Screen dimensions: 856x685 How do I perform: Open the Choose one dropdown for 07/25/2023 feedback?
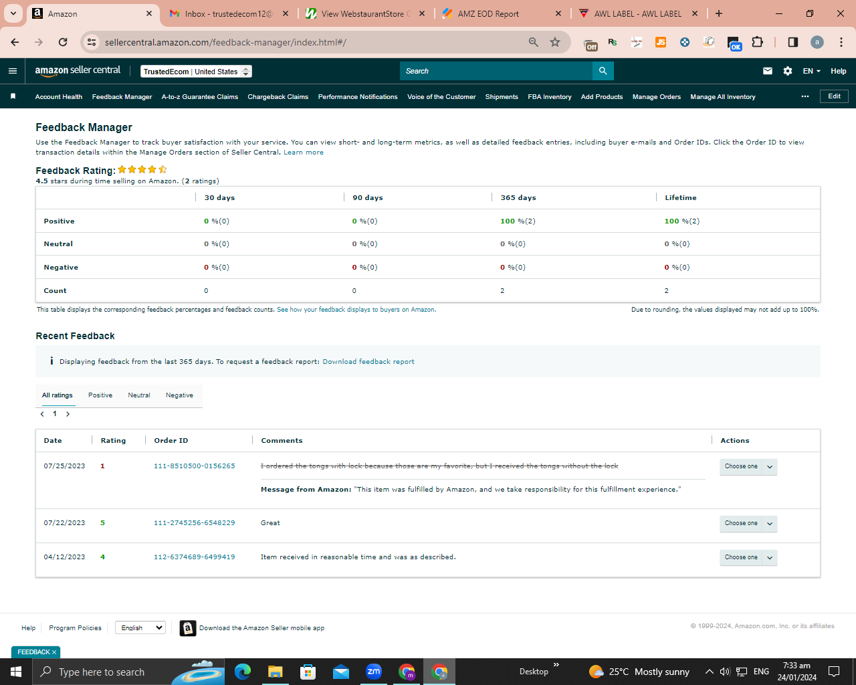click(748, 466)
